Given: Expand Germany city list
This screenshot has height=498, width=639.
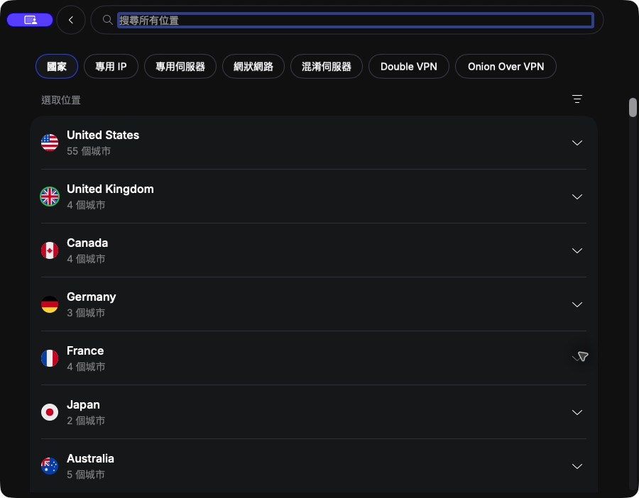Looking at the screenshot, I should pos(577,304).
